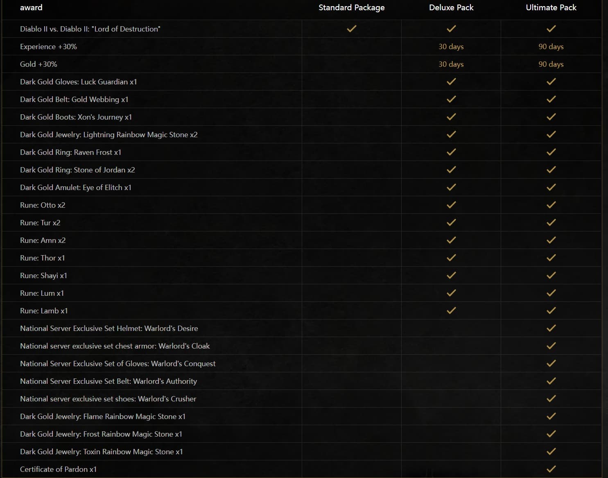The image size is (608, 478).
Task: Click Ultimate checkmark for Warlord's Crusher shoes
Action: click(x=551, y=399)
